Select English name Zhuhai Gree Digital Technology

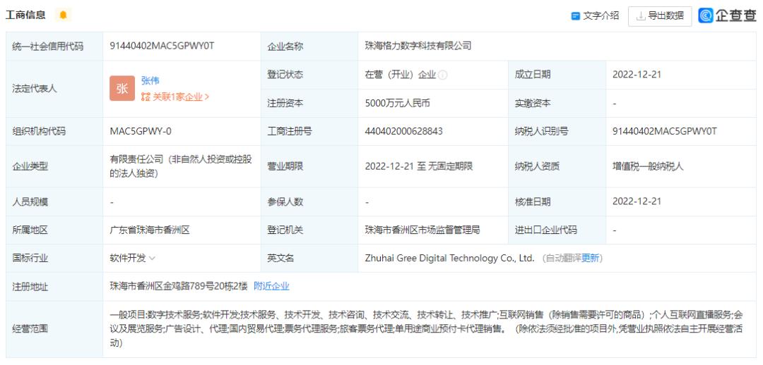point(449,258)
